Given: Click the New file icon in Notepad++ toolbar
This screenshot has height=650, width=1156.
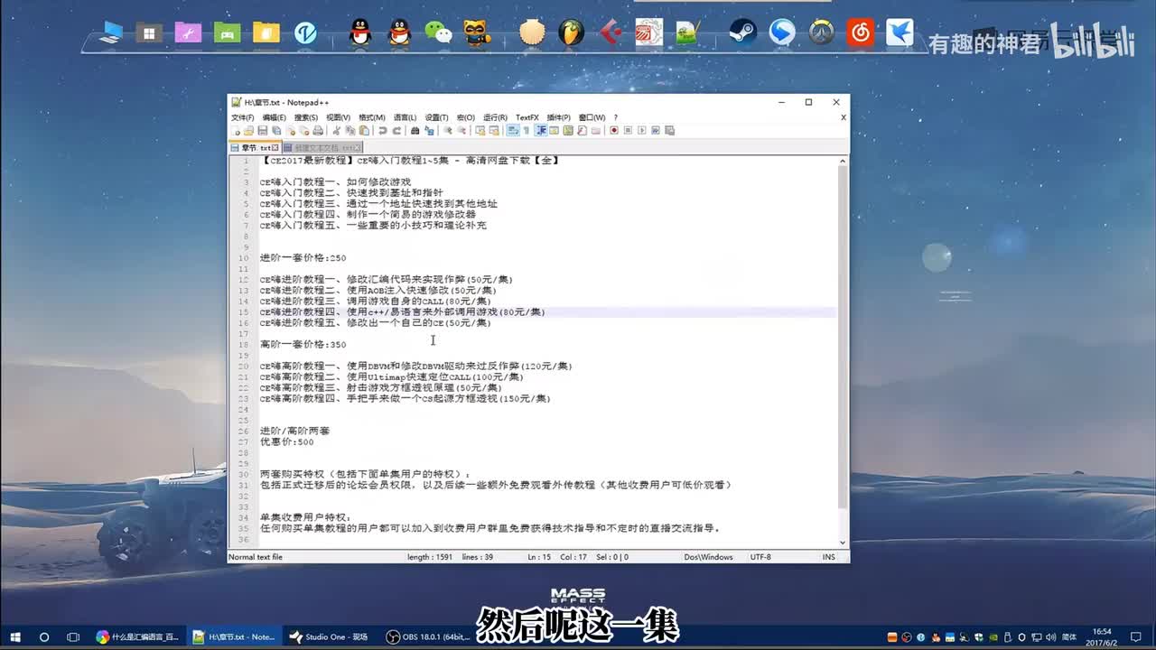Looking at the screenshot, I should click(236, 130).
